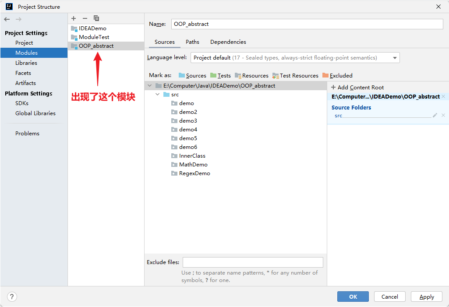Mark folder as Tests
The image size is (449, 307).
point(220,76)
